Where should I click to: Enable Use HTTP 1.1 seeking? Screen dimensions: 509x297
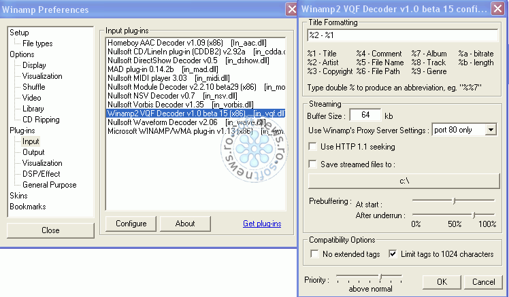pos(312,147)
